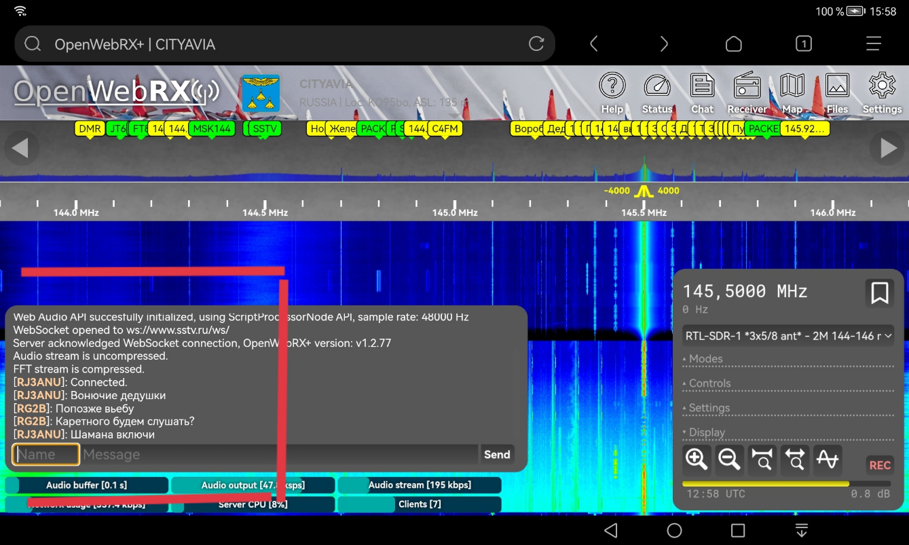Focus the chat Name field
This screenshot has height=545, width=909.
46,455
